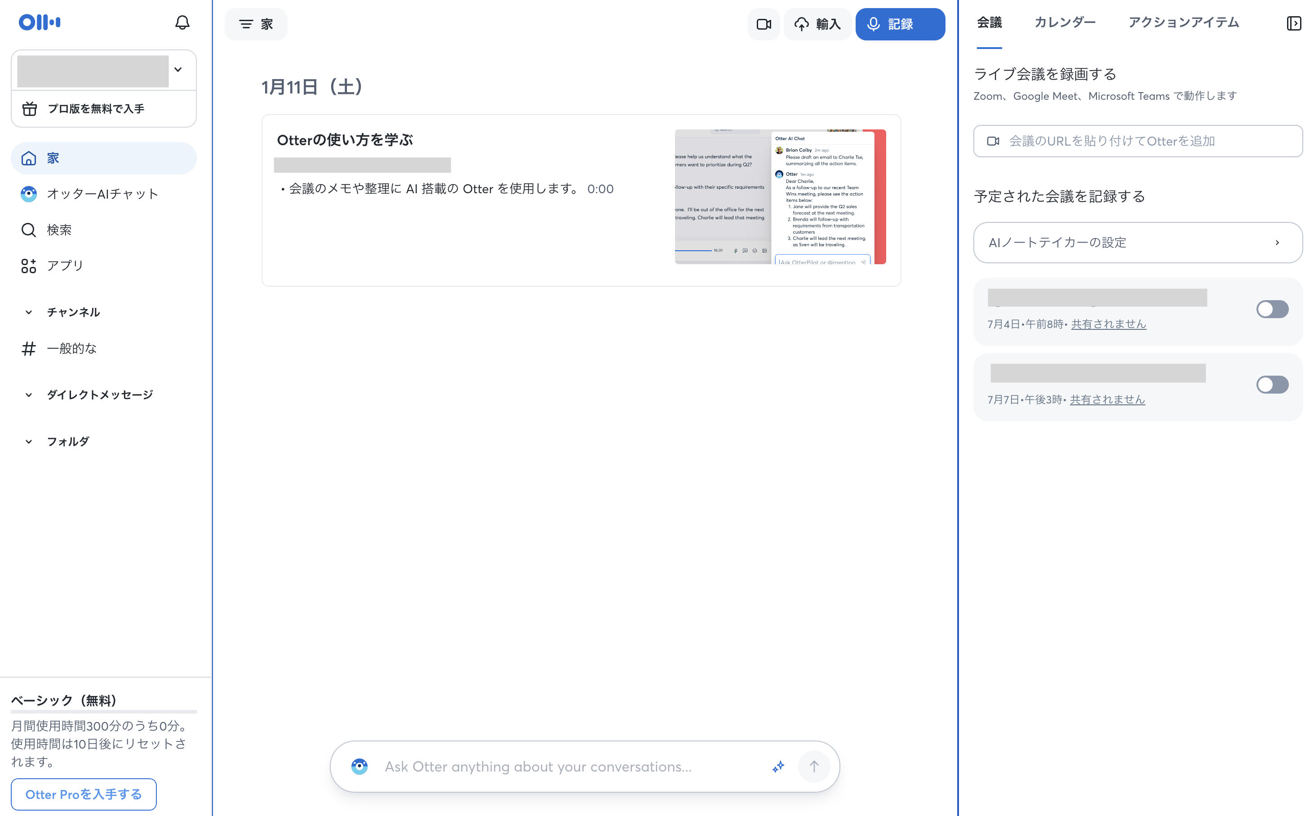
Task: Expand the workspace dropdown
Action: [178, 70]
